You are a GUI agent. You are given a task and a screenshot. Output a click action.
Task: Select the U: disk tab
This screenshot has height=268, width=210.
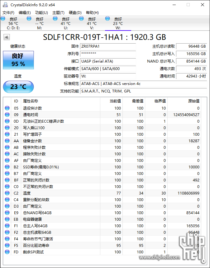65,23
